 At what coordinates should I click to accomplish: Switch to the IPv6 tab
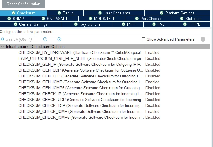158,24
